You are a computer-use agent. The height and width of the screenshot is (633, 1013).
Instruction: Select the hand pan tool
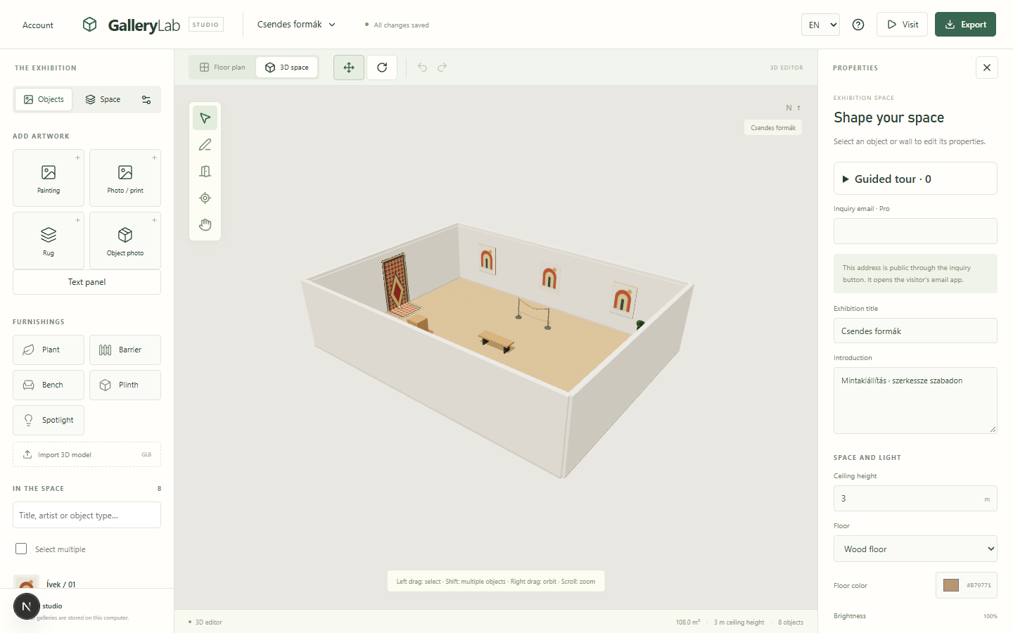coord(205,225)
